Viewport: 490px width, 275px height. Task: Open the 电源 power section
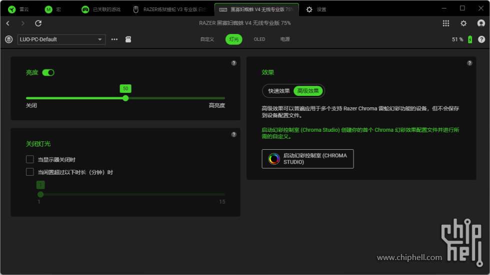click(284, 39)
